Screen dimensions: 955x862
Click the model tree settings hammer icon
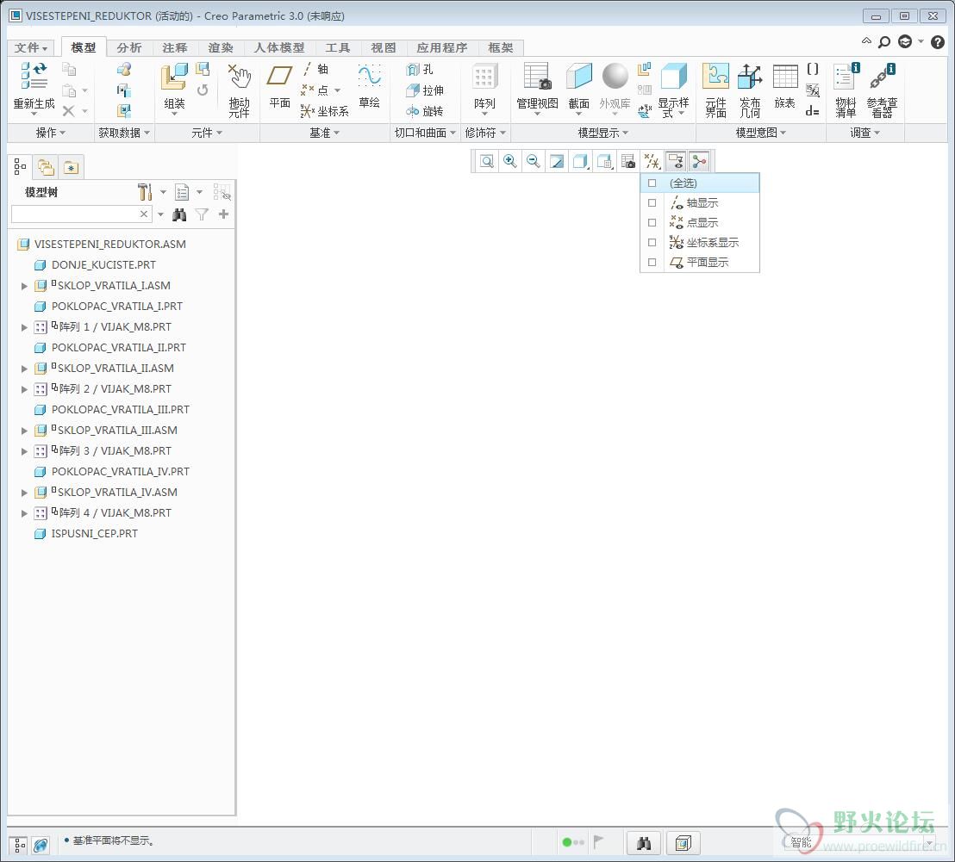[145, 192]
